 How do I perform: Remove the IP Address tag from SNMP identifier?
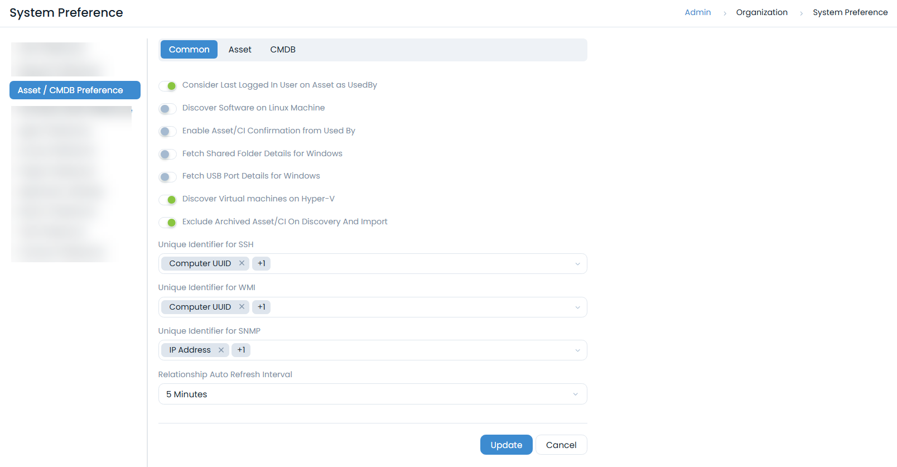tap(221, 350)
